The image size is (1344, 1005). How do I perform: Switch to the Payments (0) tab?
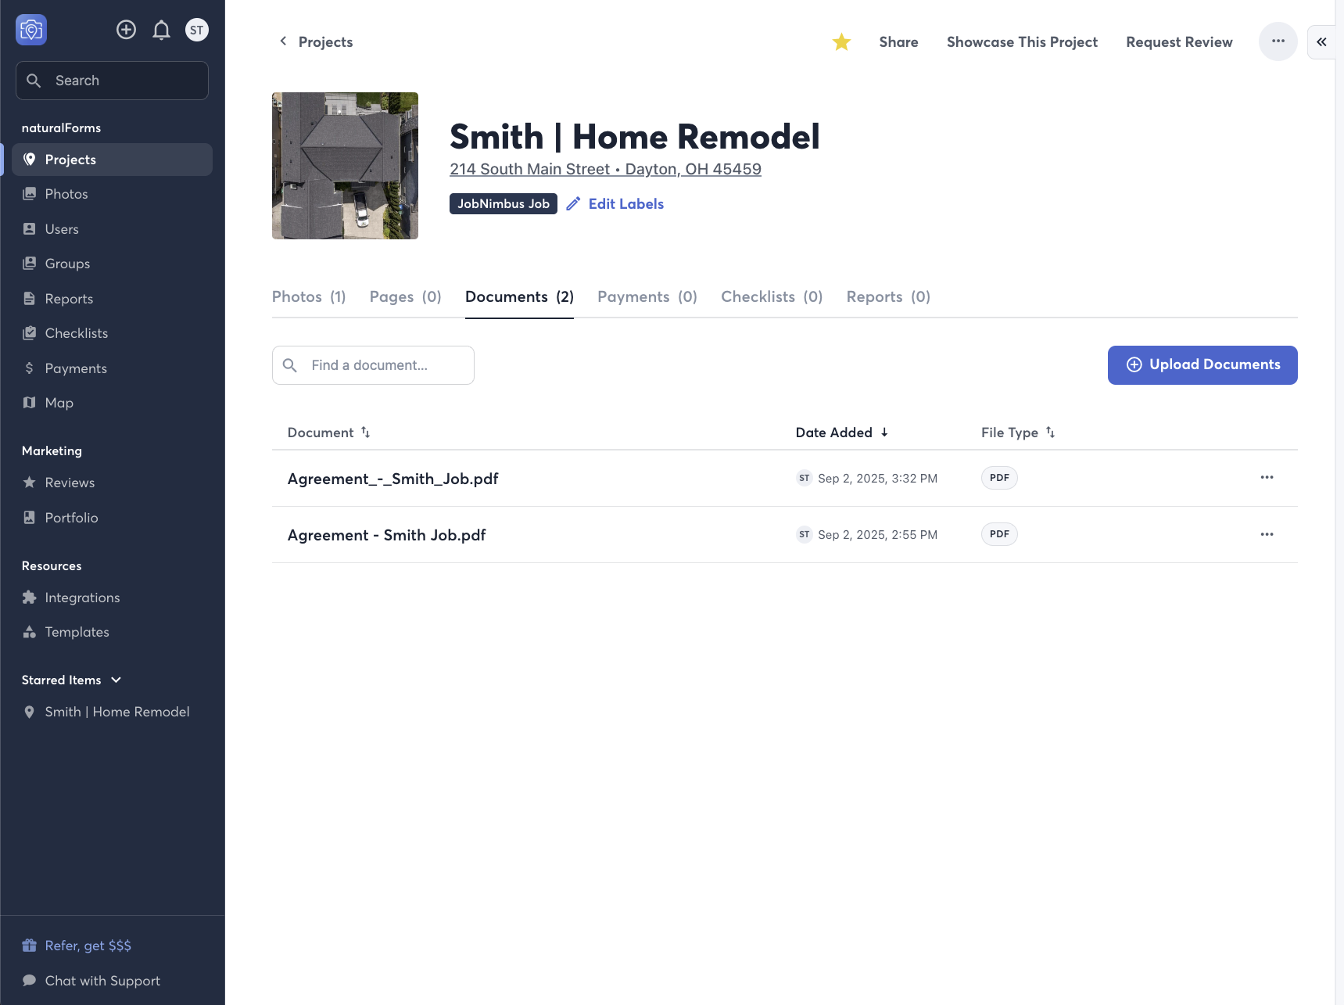(647, 296)
